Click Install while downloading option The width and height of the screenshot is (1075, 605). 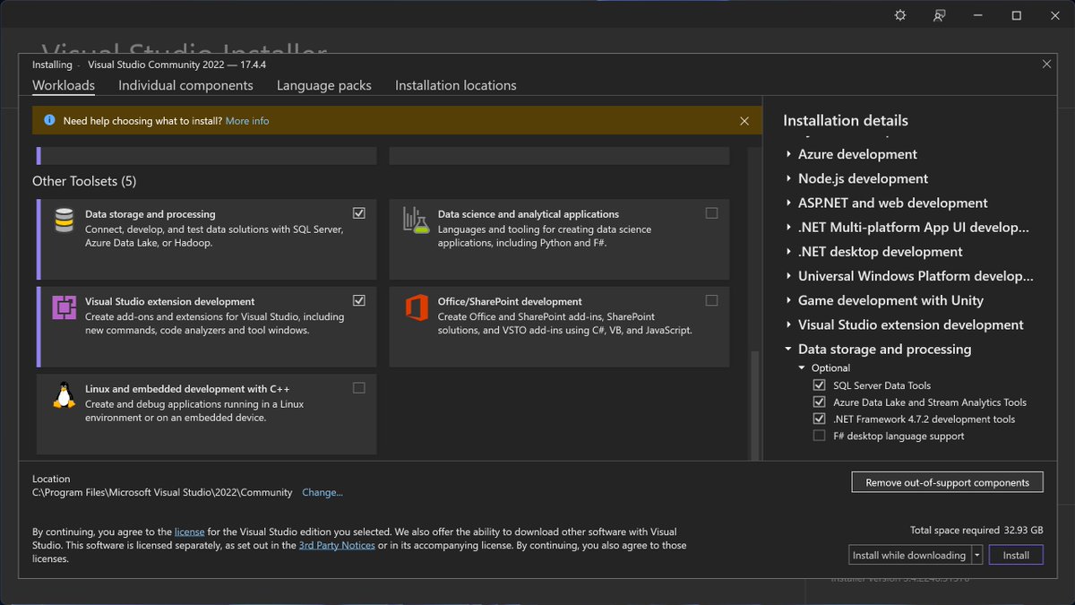pos(909,555)
